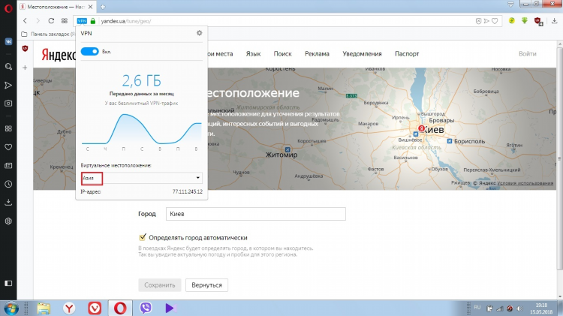Open the Speed Dial grid toolbar button

(x=65, y=21)
